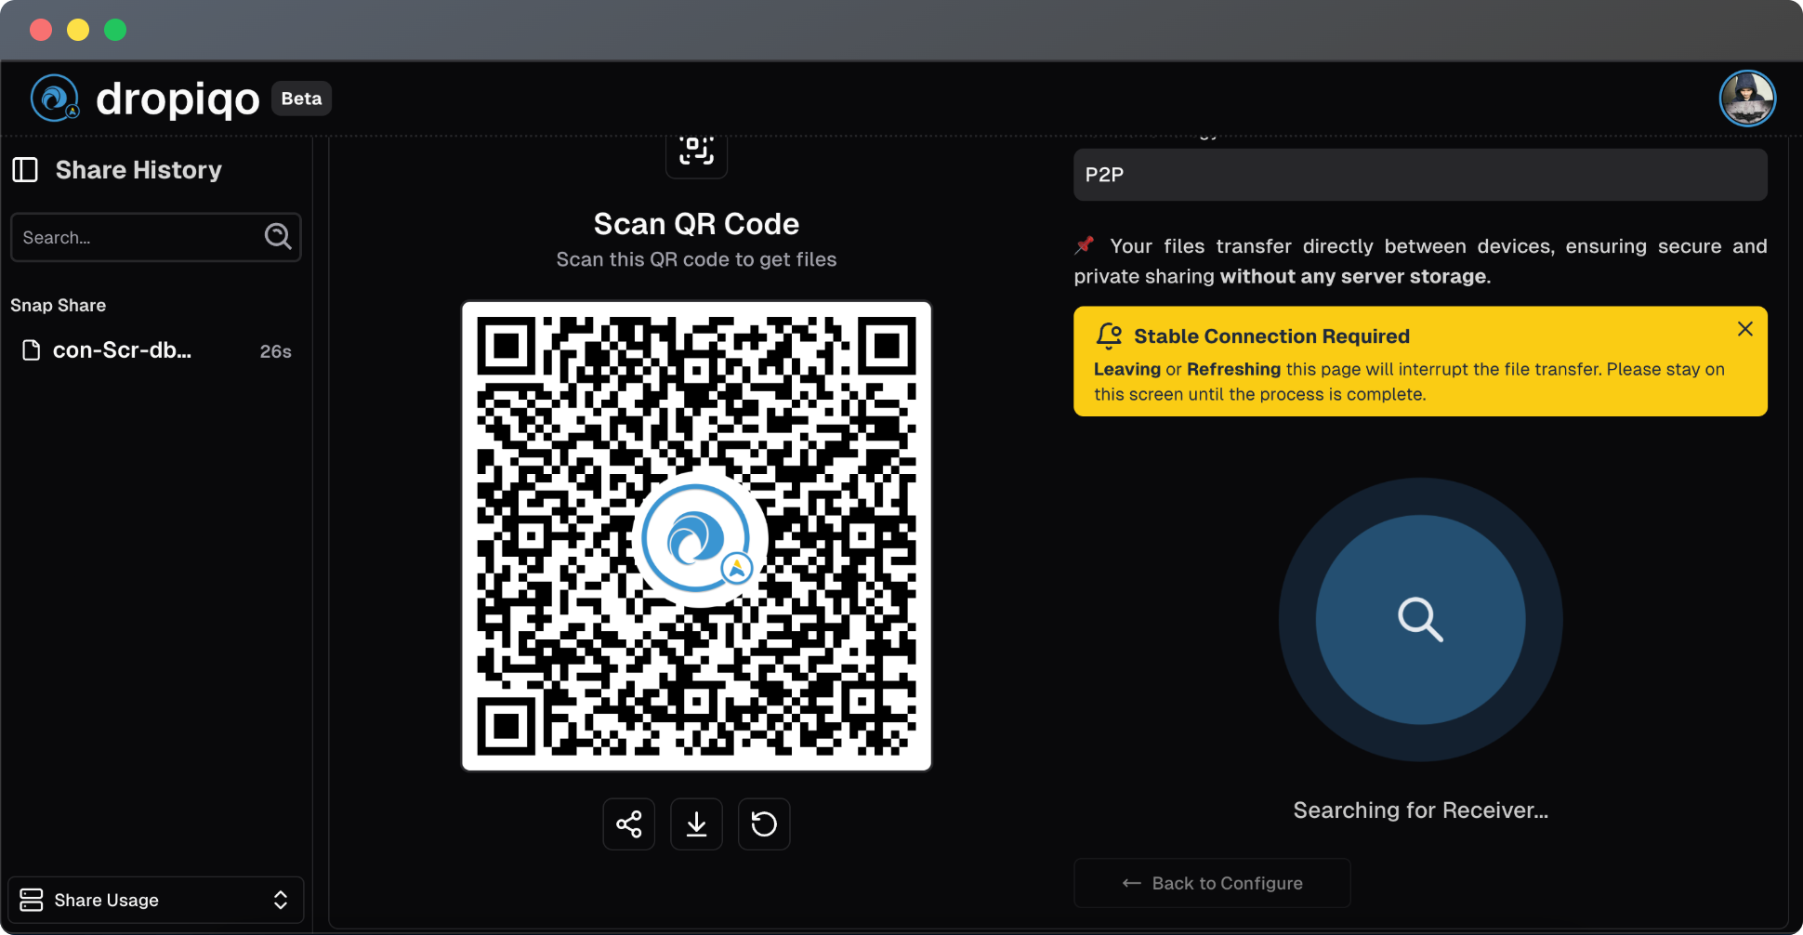Click the QR scan icon above the title
1803x935 pixels.
(696, 151)
